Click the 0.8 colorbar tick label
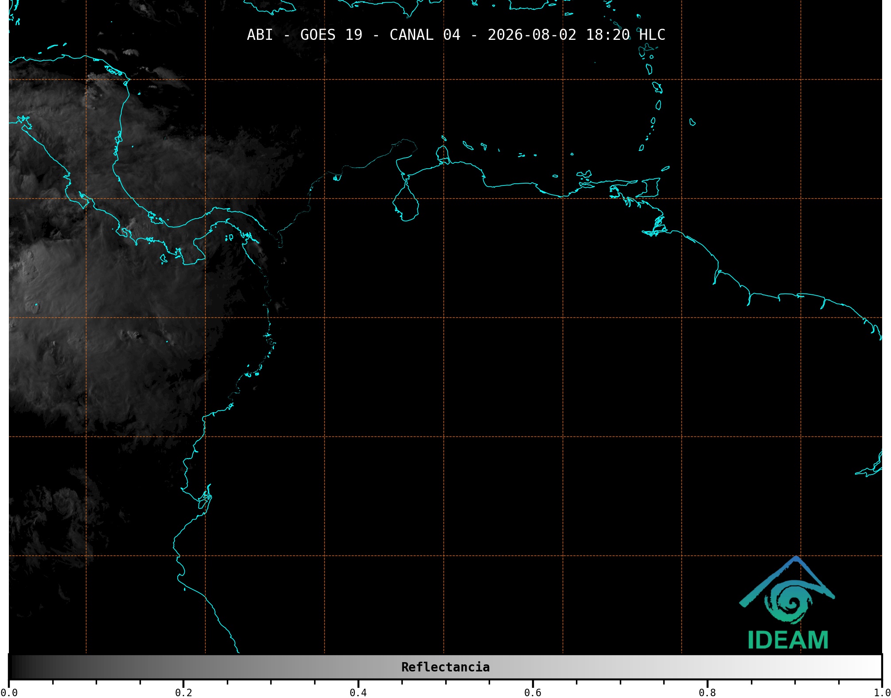This screenshot has width=891, height=698. pos(707,693)
